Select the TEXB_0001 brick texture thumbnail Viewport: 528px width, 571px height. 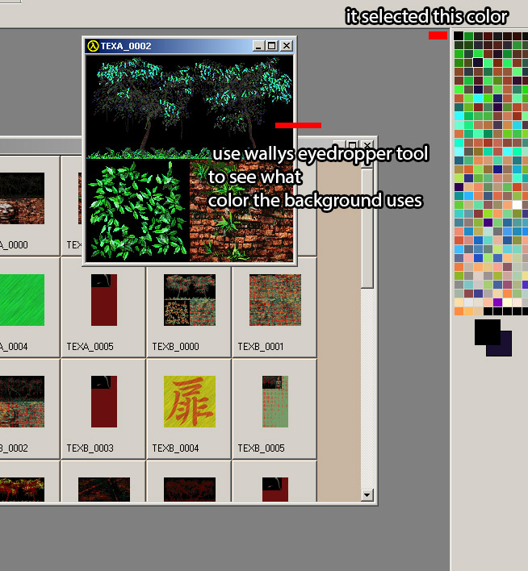(275, 300)
